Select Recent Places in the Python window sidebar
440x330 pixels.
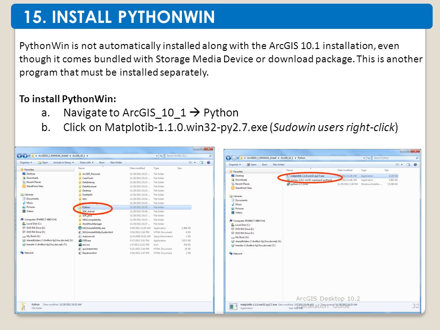(240, 184)
